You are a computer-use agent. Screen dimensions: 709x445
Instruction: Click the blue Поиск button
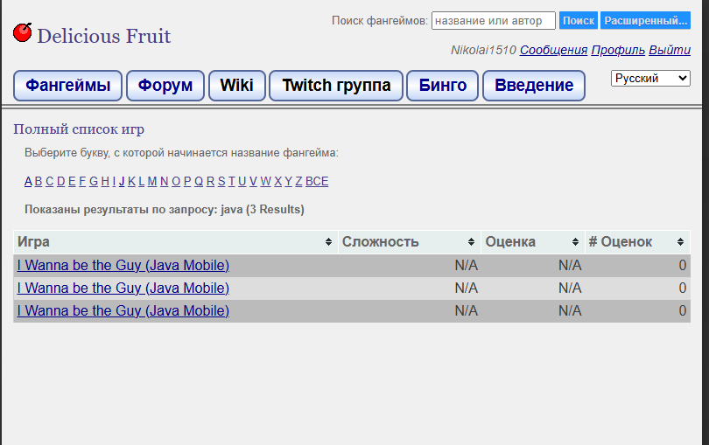579,21
